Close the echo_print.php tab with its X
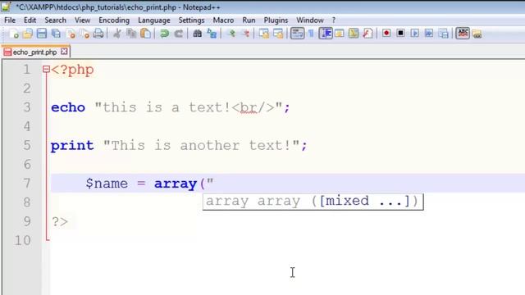 pyautogui.click(x=64, y=52)
